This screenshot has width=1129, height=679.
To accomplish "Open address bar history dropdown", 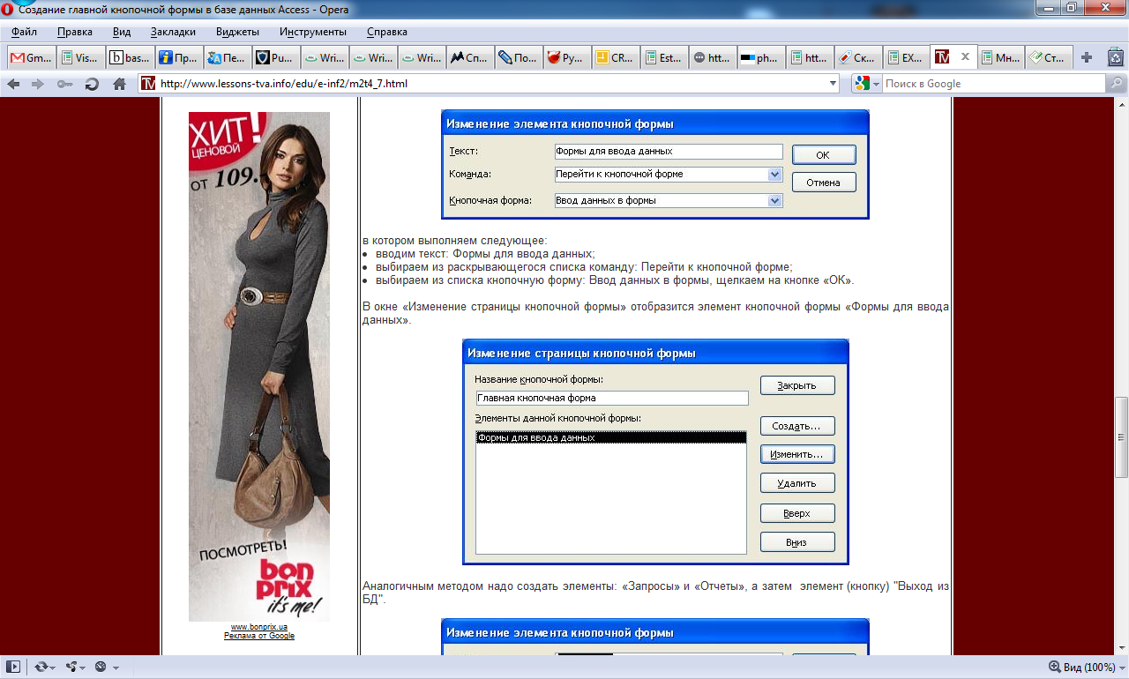I will pyautogui.click(x=834, y=84).
